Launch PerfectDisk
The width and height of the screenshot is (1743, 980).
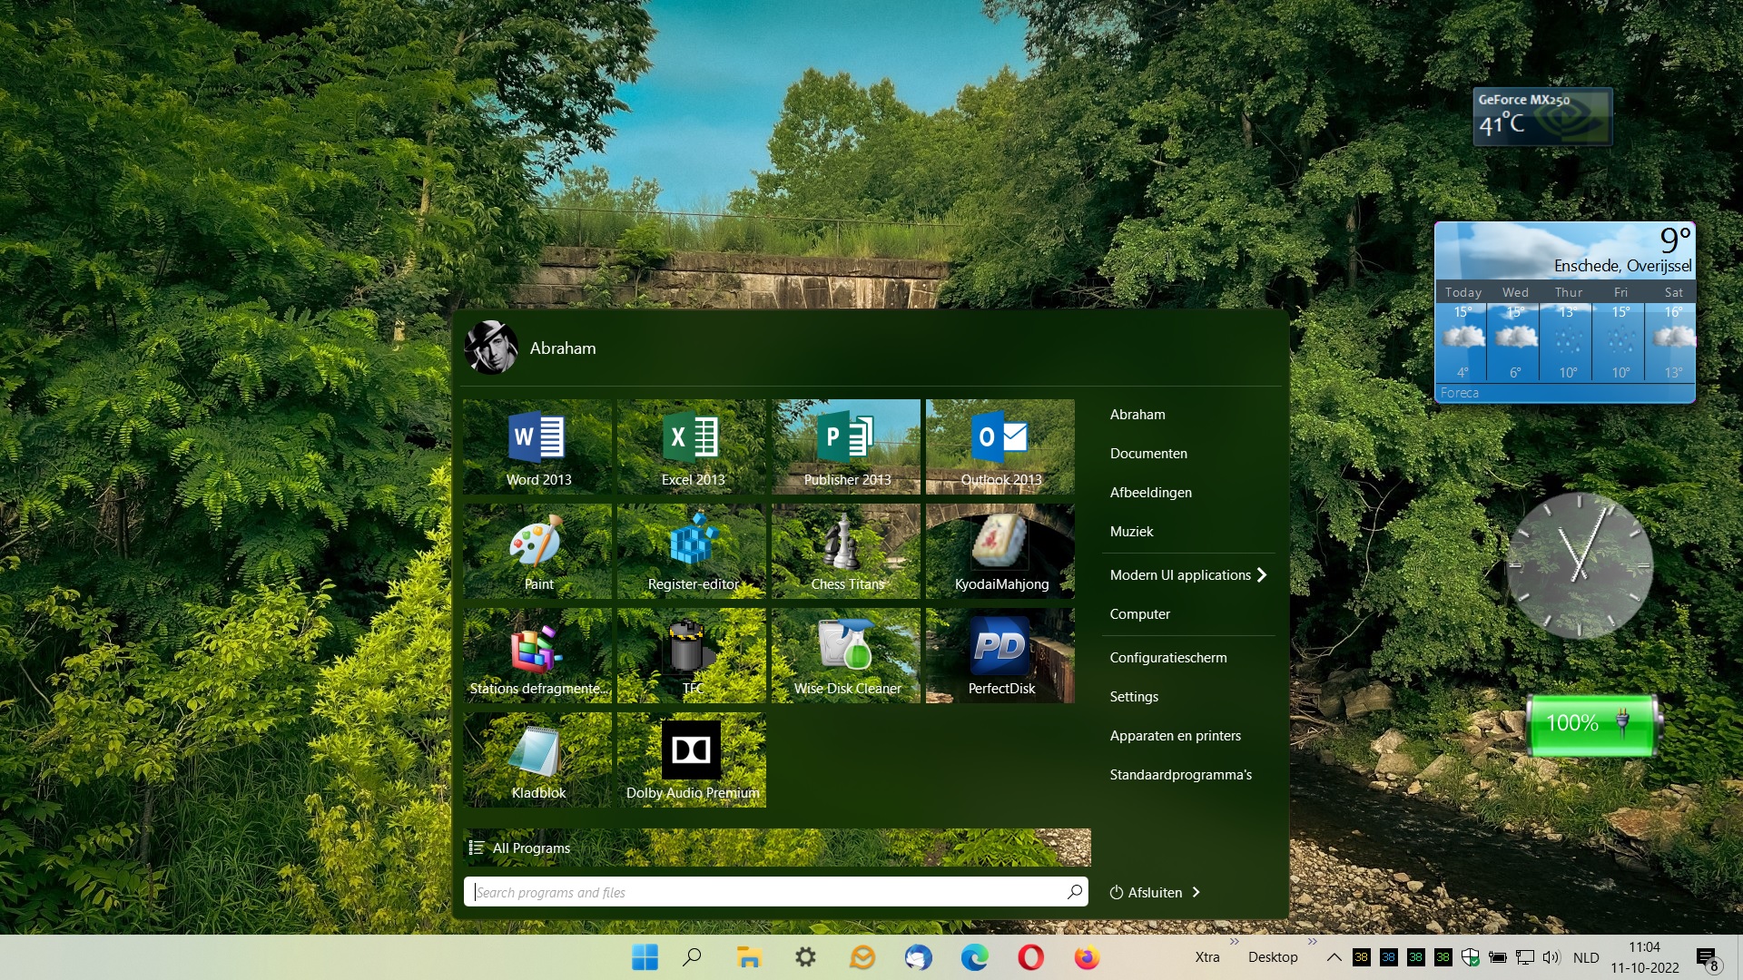[1001, 655]
